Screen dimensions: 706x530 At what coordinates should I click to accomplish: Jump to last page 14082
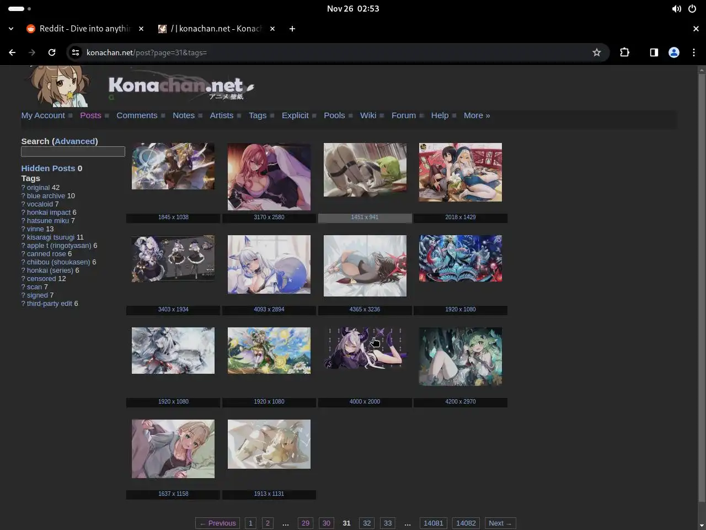(466, 523)
